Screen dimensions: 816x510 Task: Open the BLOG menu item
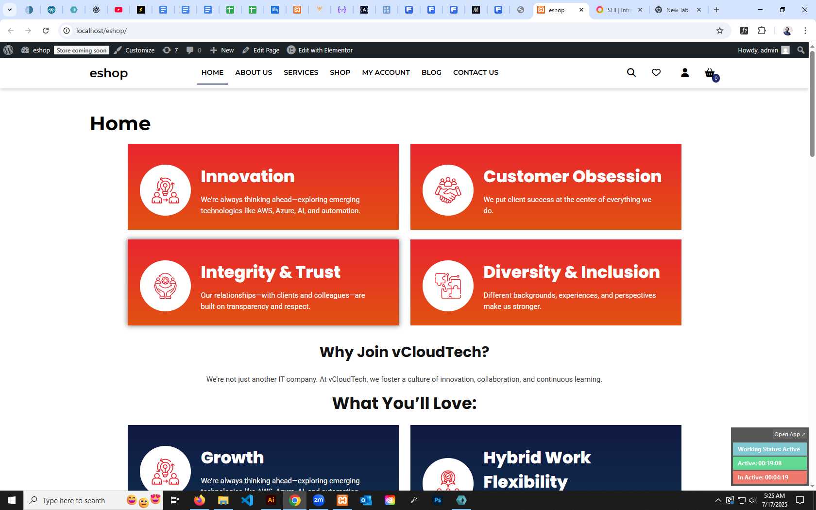pyautogui.click(x=431, y=72)
